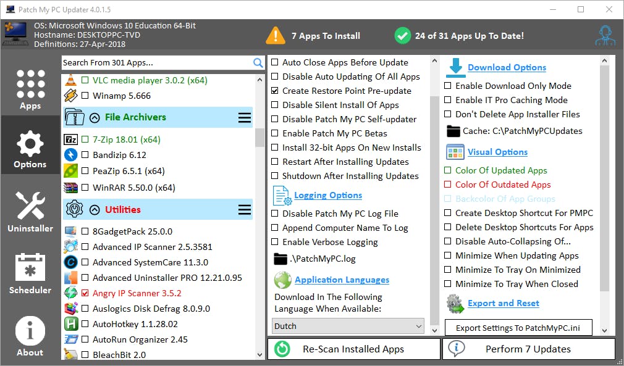
Task: Click the PeaZip green icon
Action: (70, 171)
